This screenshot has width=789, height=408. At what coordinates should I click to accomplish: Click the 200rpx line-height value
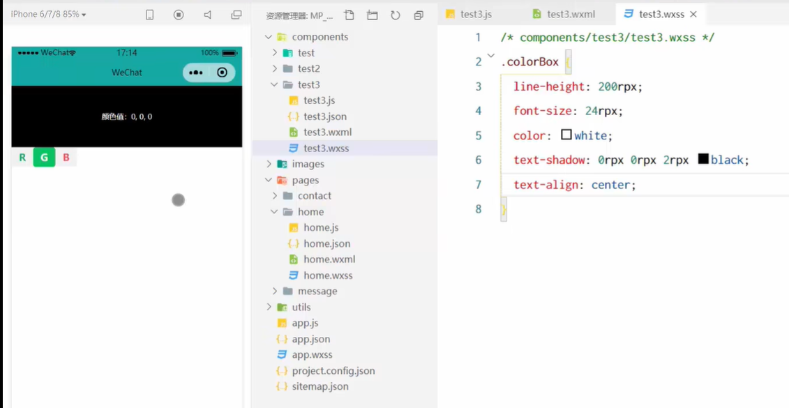click(618, 86)
